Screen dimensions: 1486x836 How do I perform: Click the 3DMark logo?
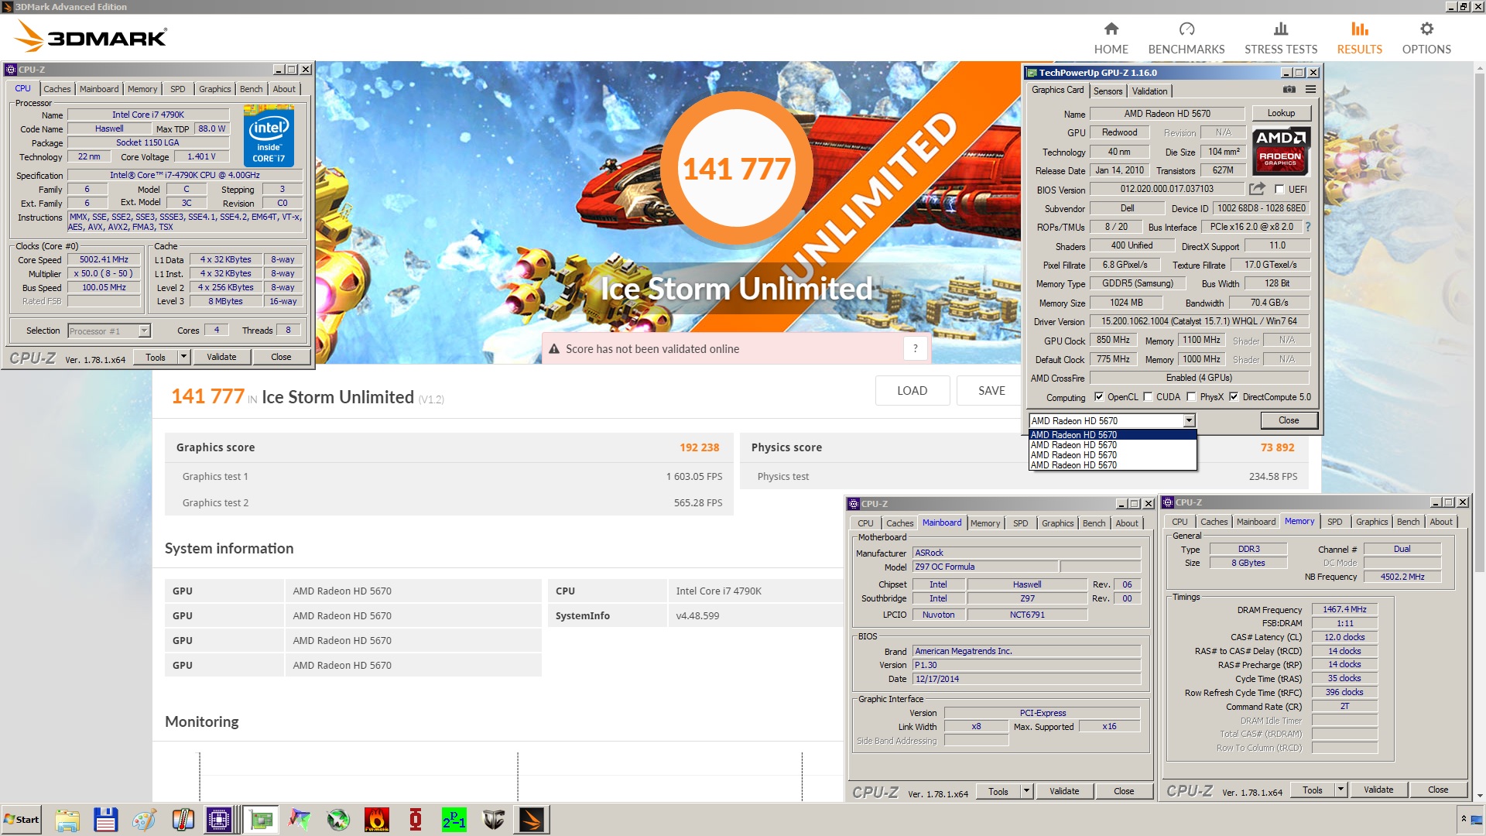click(91, 36)
